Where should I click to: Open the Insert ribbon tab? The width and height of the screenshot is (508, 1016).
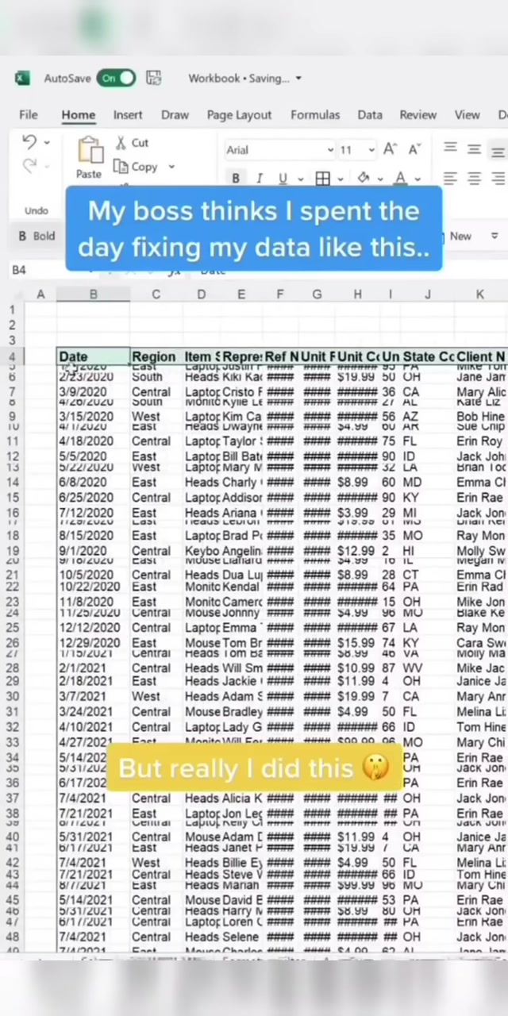pyautogui.click(x=128, y=115)
